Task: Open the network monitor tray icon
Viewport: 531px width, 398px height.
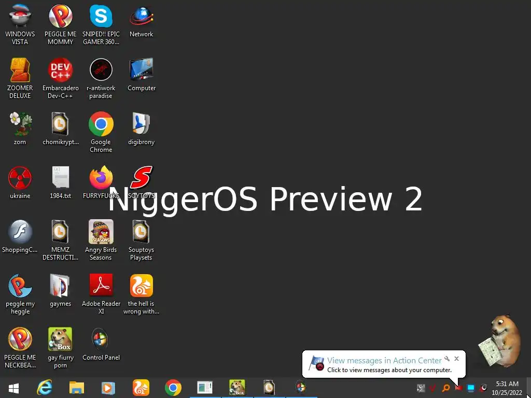Action: point(471,388)
